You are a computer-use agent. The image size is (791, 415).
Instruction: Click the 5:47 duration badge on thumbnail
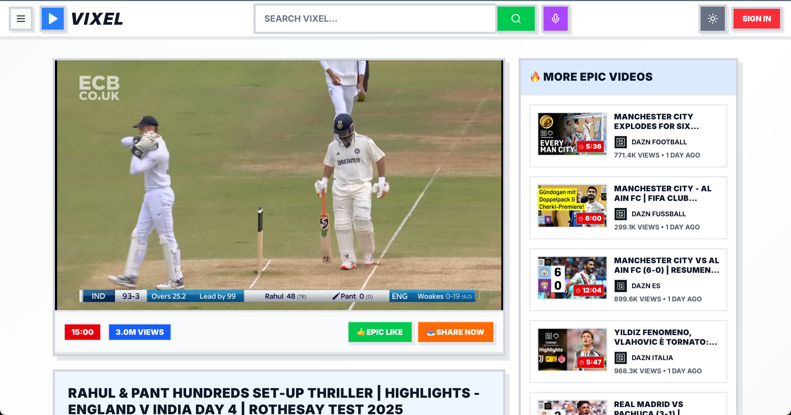point(590,362)
